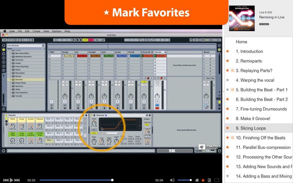The height and width of the screenshot is (183, 293).
Task: Toggle the Saturator Soft Clip On button
Action: coord(147,124)
